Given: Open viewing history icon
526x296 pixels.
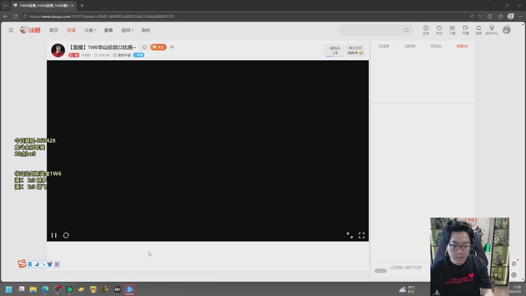Looking at the screenshot, I should tap(425, 30).
